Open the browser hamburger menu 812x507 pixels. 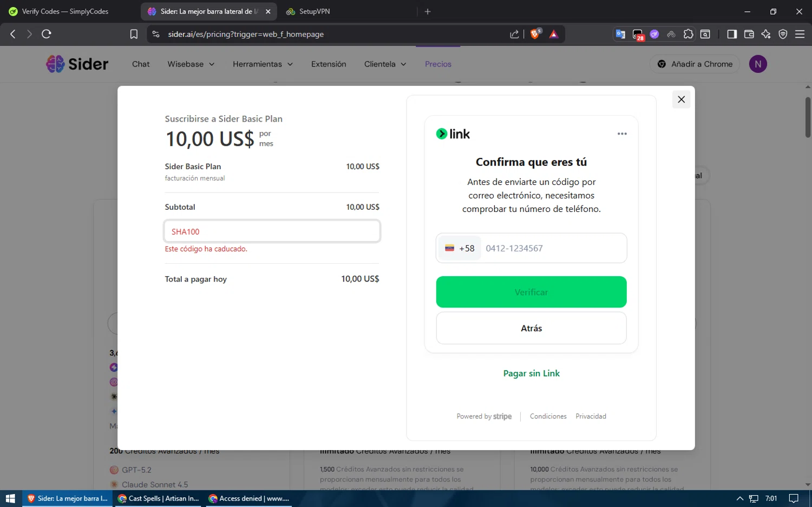click(800, 34)
